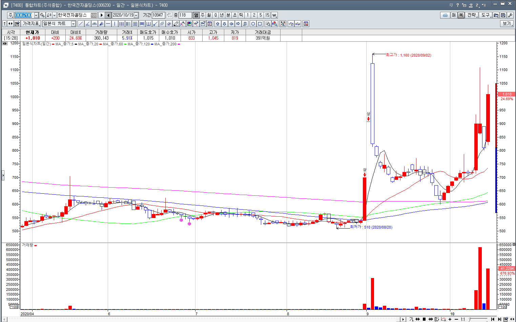Open the stock code dropdown arrow
Image resolution: width=516 pixels, height=322 pixels.
[36, 15]
